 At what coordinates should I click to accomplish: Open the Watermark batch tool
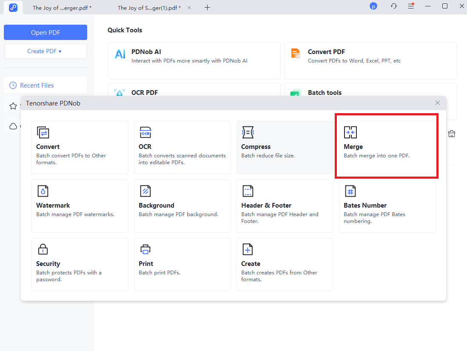[x=80, y=205]
